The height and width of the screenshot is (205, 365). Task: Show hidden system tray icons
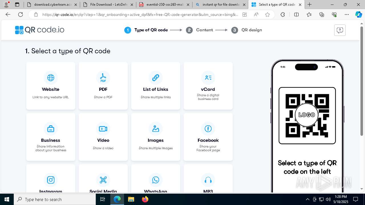pyautogui.click(x=307, y=199)
